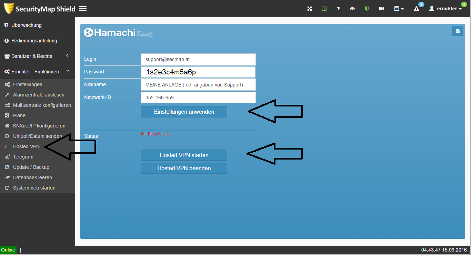Toggle the hamburger sidebar menu
This screenshot has width=472, height=256.
click(x=83, y=9)
